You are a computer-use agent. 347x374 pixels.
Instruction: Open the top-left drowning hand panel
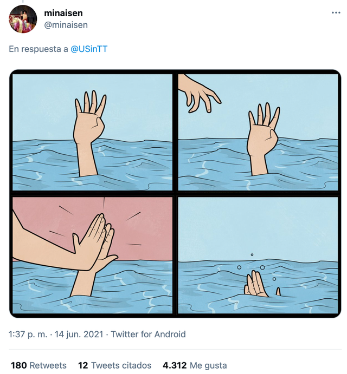click(93, 132)
